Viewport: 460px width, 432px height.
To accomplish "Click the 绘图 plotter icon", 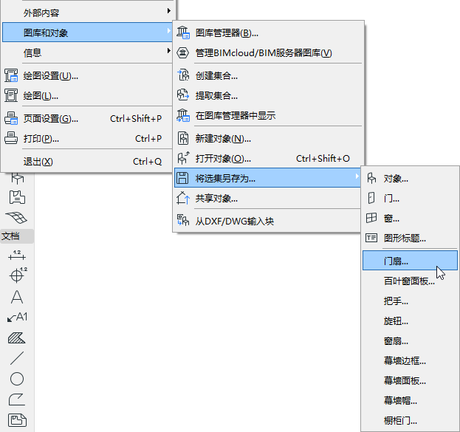I will coord(11,95).
